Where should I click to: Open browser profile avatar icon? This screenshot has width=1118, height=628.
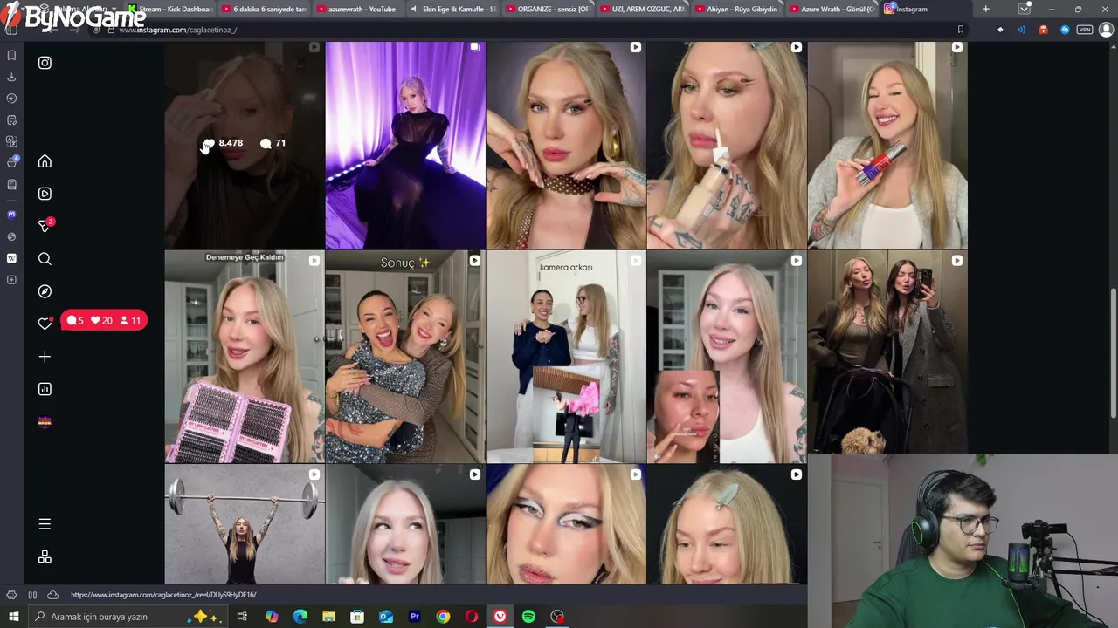(x=1106, y=30)
